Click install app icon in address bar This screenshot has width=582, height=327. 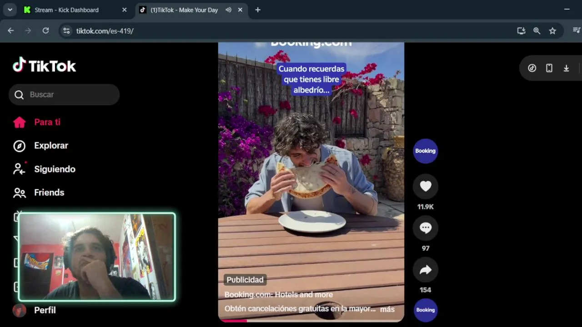(x=521, y=31)
